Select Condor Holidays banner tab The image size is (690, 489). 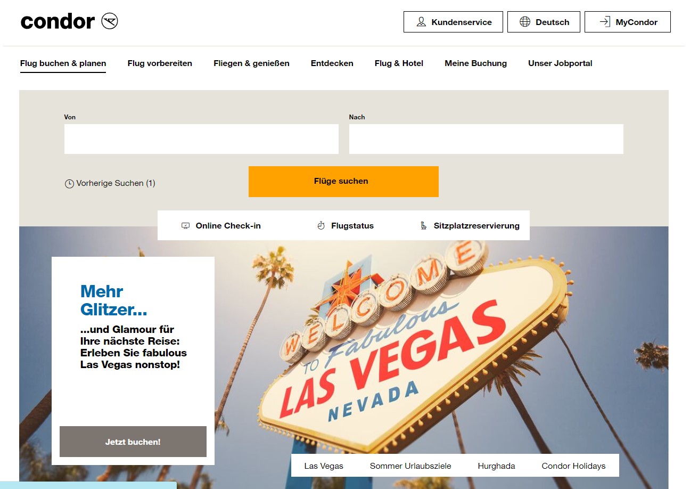pyautogui.click(x=573, y=466)
